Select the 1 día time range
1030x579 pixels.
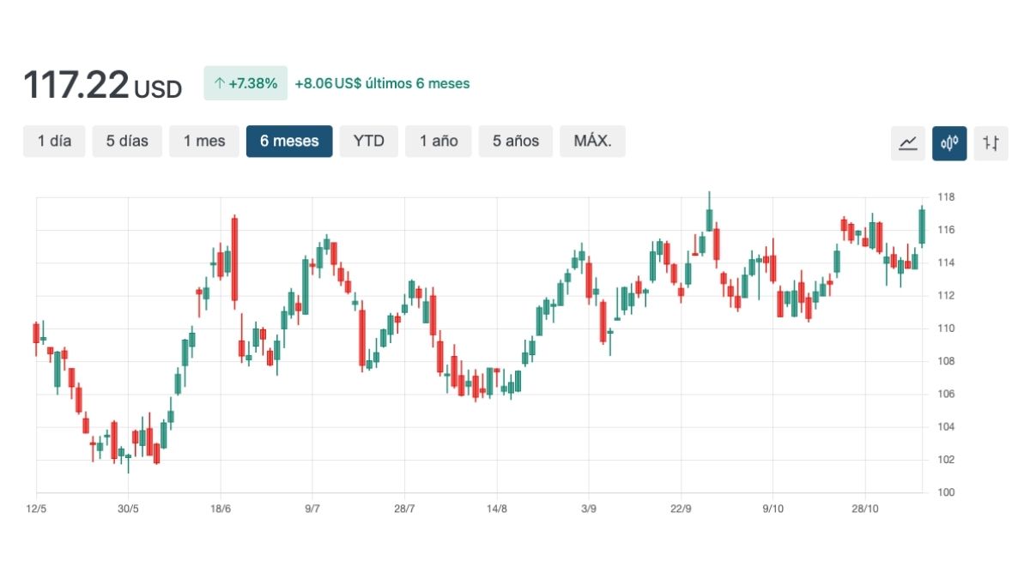[54, 142]
